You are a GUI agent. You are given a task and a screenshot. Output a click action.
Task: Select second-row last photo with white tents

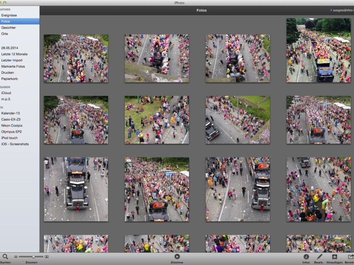(319, 120)
